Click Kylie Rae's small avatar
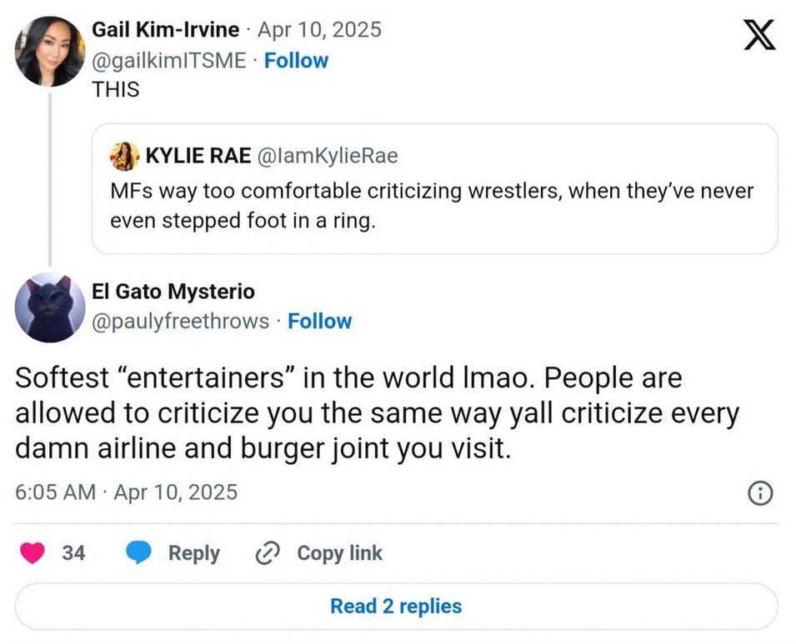The height and width of the screenshot is (644, 796). tap(125, 155)
